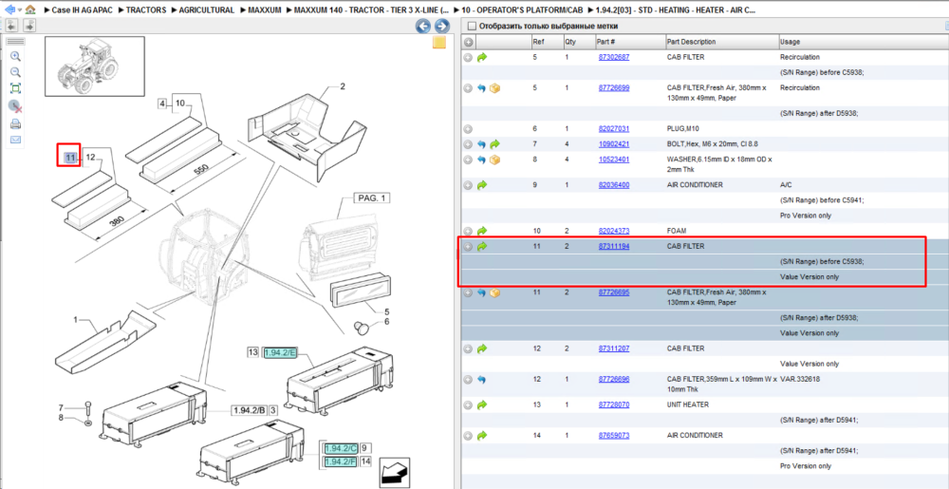
Task: Open part number 87728070 link
Action: (x=614, y=404)
